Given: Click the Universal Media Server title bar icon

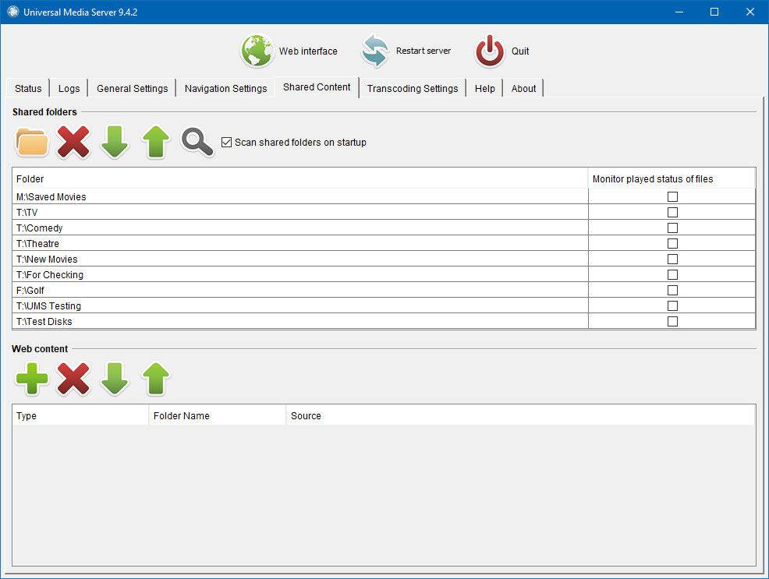Looking at the screenshot, I should click(x=13, y=12).
